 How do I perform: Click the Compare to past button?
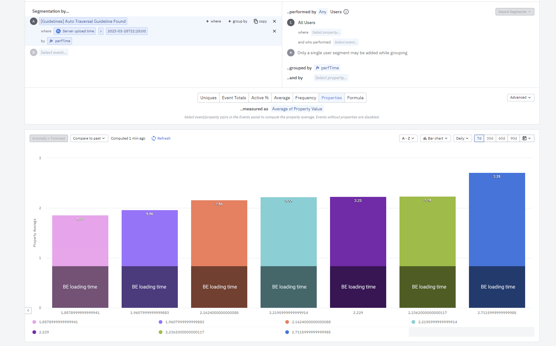pyautogui.click(x=89, y=138)
